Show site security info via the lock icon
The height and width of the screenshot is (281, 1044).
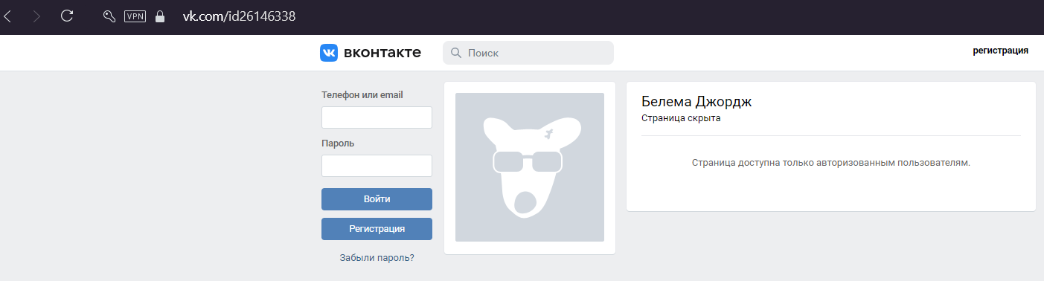159,16
